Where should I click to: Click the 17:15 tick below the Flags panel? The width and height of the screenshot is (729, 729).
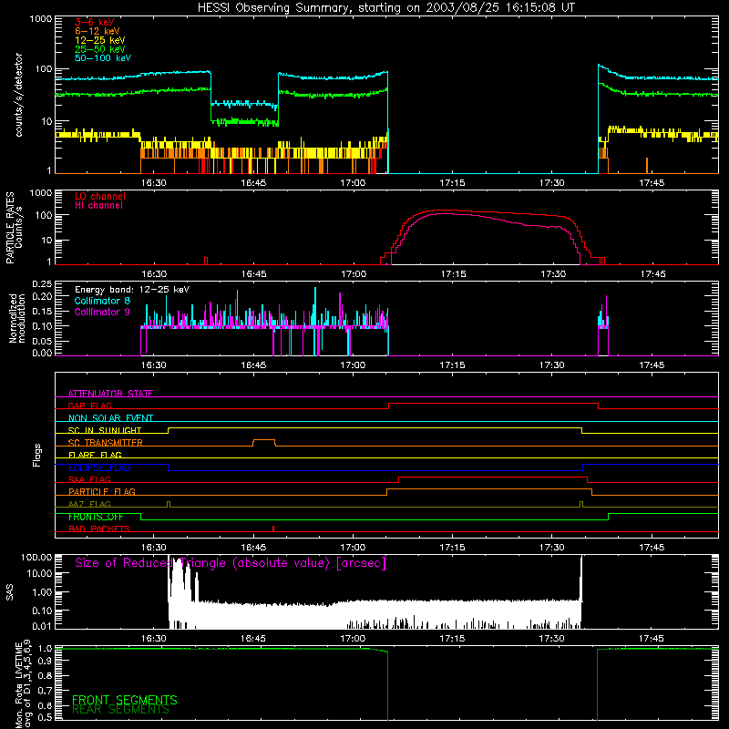(x=452, y=548)
